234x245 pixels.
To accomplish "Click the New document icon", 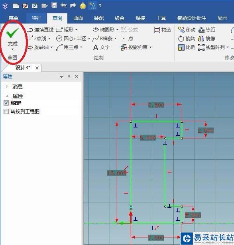I will point(16,6).
